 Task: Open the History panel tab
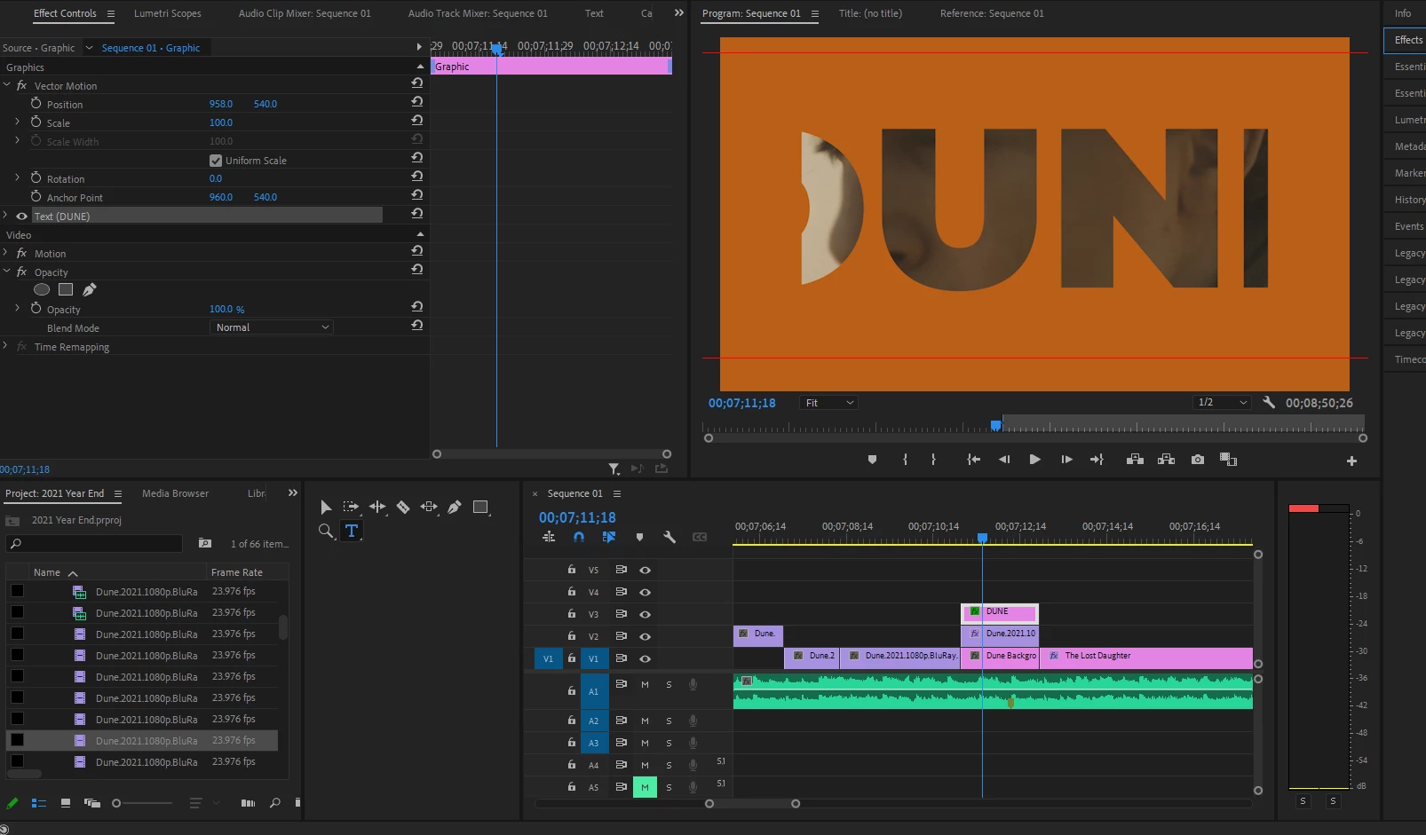[1409, 200]
